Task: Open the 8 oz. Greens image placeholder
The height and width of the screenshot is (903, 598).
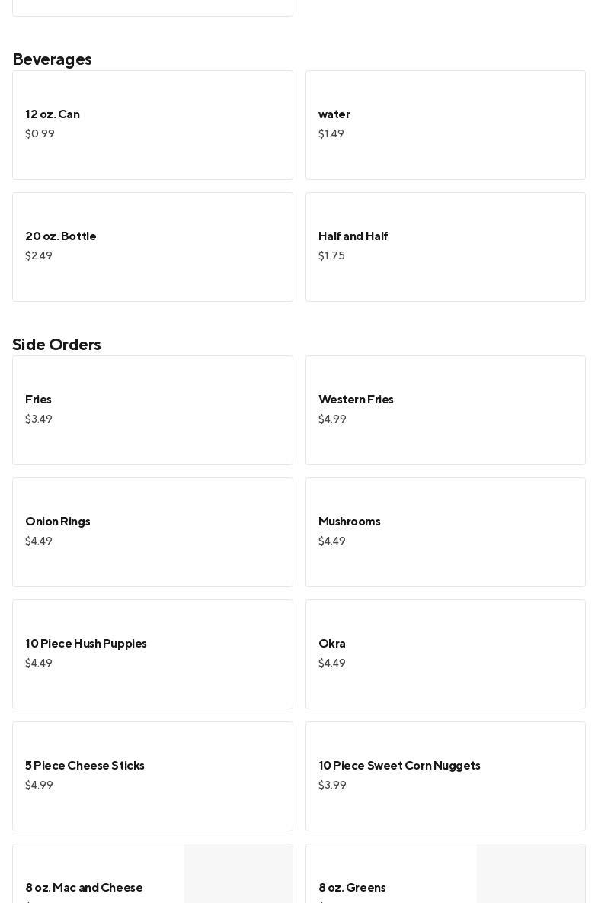Action: click(x=530, y=874)
